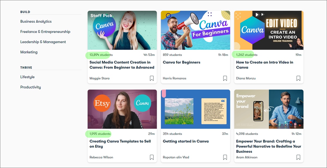Open the Leadership & Management category
Screen dimensions: 327x168
(x=43, y=42)
